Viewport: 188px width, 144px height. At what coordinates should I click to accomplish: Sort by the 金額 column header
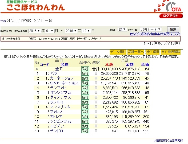[130, 65]
